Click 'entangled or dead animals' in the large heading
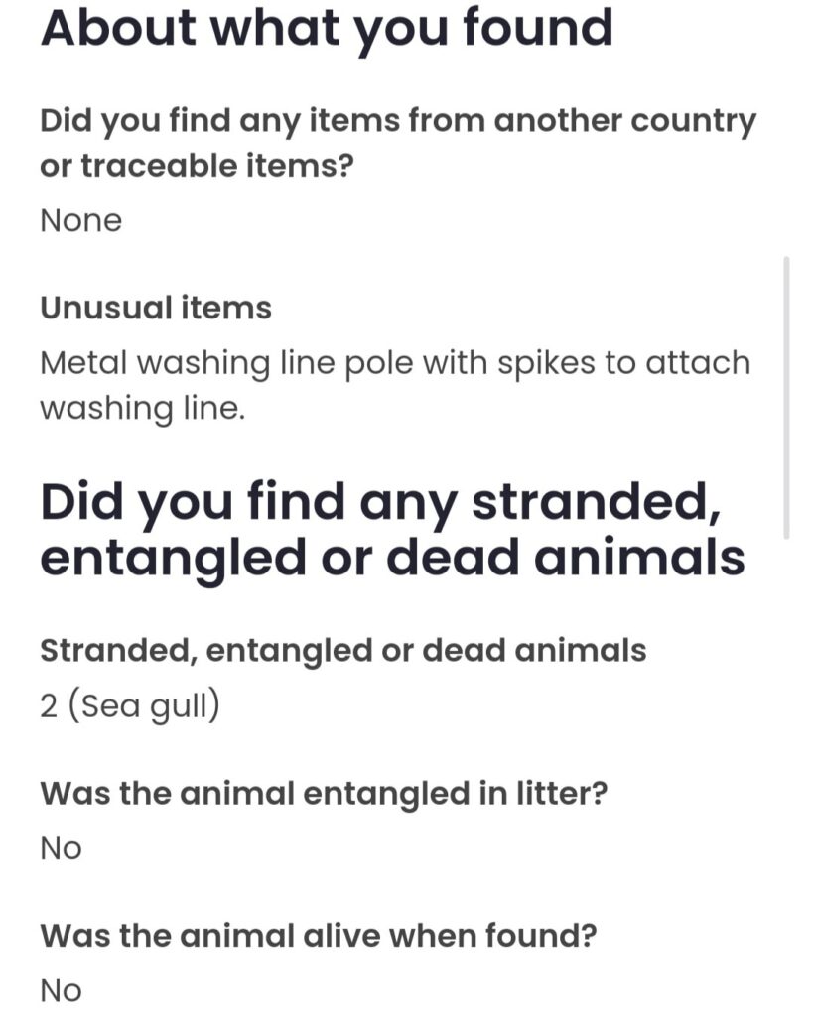The height and width of the screenshot is (1016, 813). click(392, 559)
